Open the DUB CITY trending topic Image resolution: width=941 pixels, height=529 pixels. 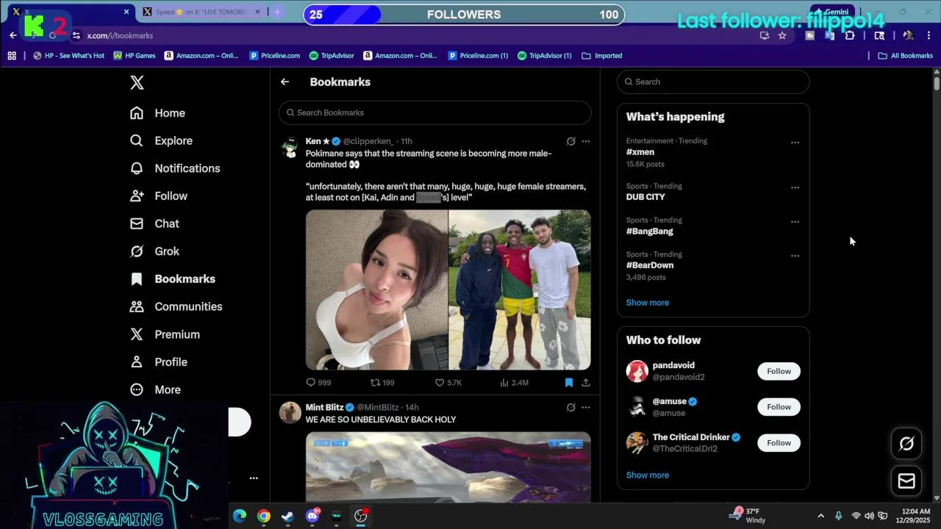(645, 197)
